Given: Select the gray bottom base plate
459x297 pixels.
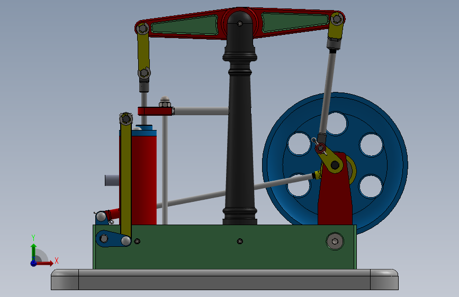Looking at the screenshot, I should pyautogui.click(x=224, y=280).
